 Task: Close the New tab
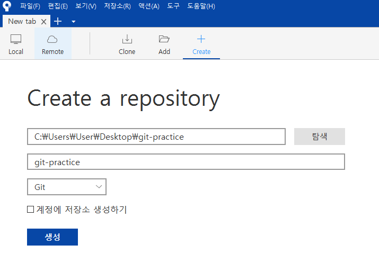pyautogui.click(x=44, y=22)
